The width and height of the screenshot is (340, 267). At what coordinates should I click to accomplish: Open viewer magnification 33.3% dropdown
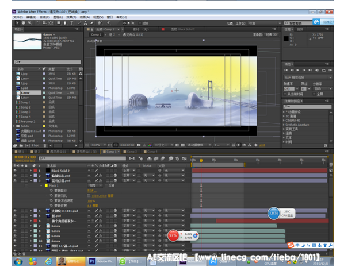pos(98,145)
